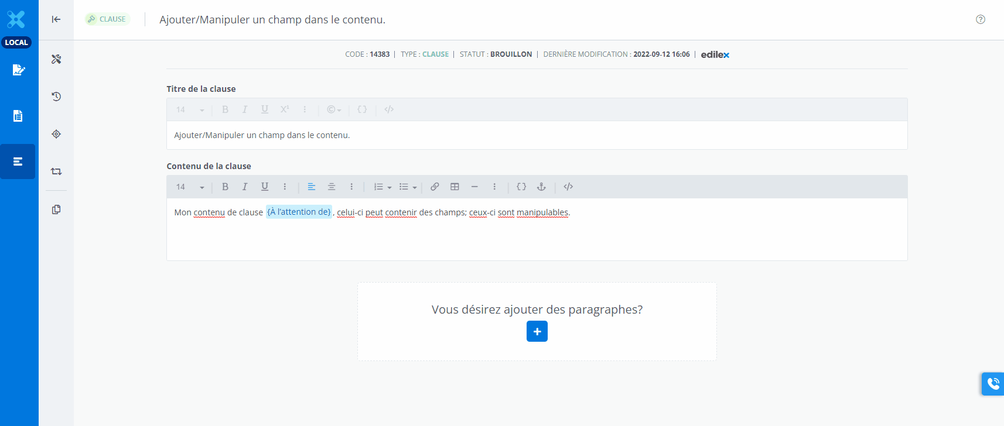Open the tools wrench icon in sidebar
Viewport: 1004px width, 426px height.
pyautogui.click(x=56, y=59)
